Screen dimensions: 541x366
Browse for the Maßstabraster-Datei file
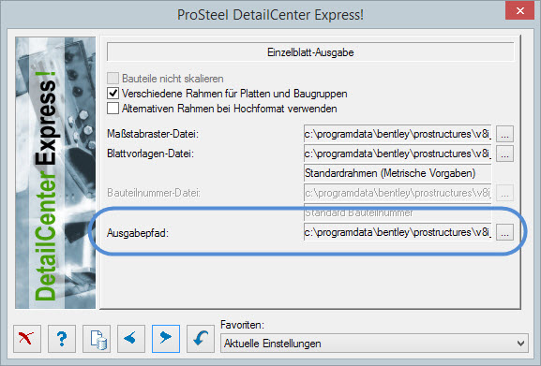pyautogui.click(x=504, y=134)
